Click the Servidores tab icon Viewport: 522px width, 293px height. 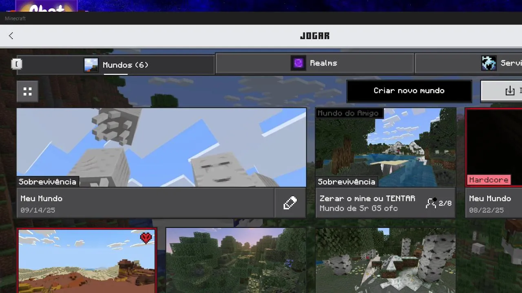(489, 63)
